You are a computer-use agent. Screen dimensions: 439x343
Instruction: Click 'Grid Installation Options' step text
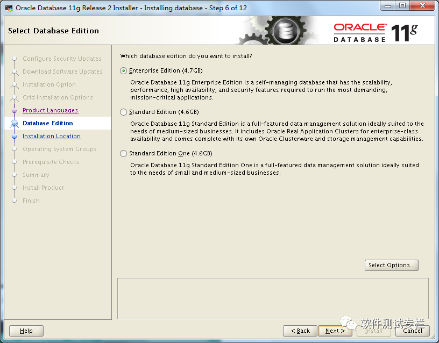pos(58,97)
